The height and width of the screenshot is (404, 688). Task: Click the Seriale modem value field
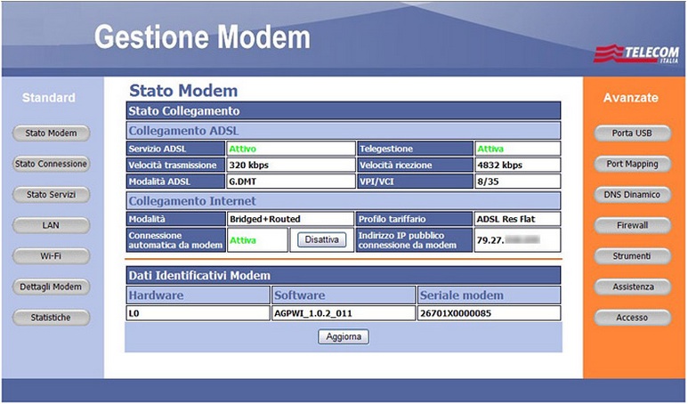click(489, 313)
